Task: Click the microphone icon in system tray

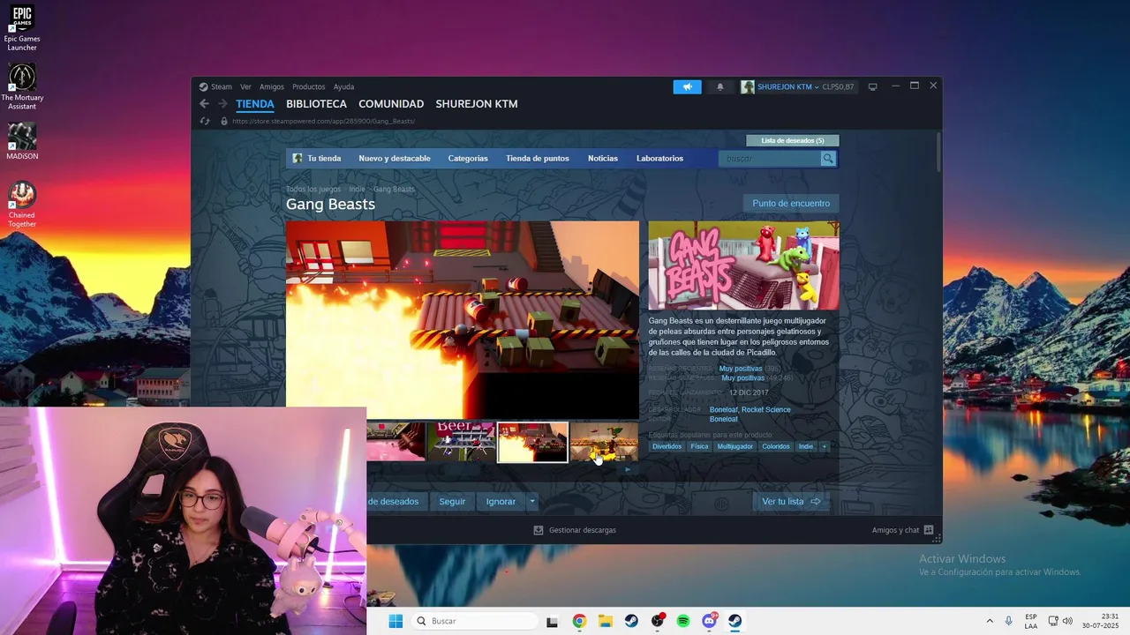Action: (1008, 621)
